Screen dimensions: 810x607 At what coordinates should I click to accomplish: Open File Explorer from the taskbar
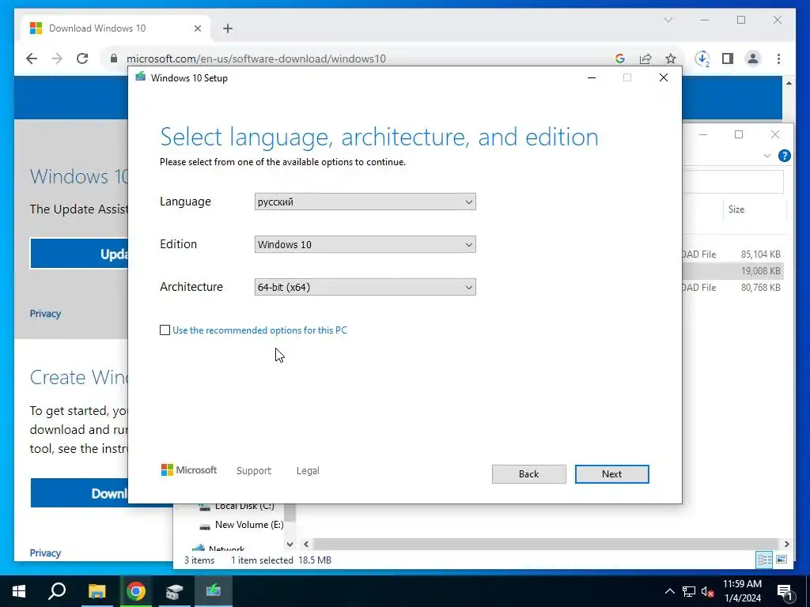coord(97,591)
